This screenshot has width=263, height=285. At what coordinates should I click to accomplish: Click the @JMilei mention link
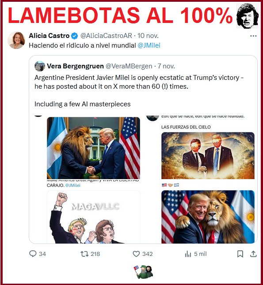pyautogui.click(x=149, y=45)
